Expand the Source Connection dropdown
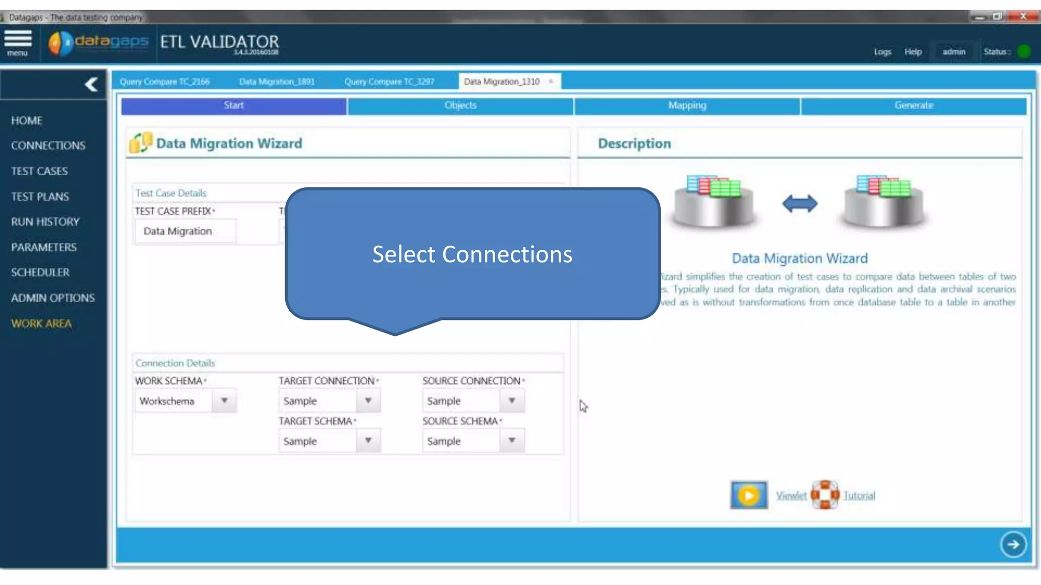The width and height of the screenshot is (1041, 585). tap(512, 401)
